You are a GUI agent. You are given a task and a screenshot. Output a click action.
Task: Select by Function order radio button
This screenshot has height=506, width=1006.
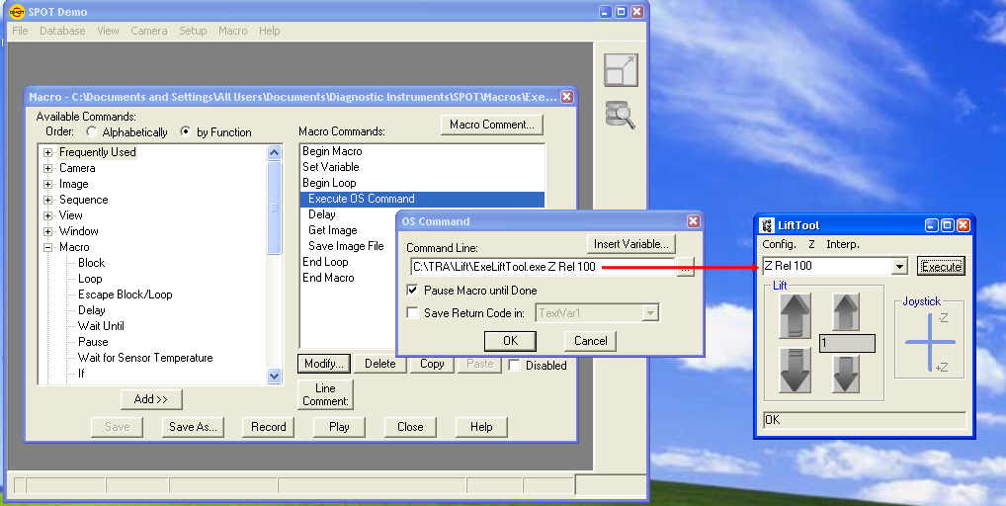click(x=186, y=131)
